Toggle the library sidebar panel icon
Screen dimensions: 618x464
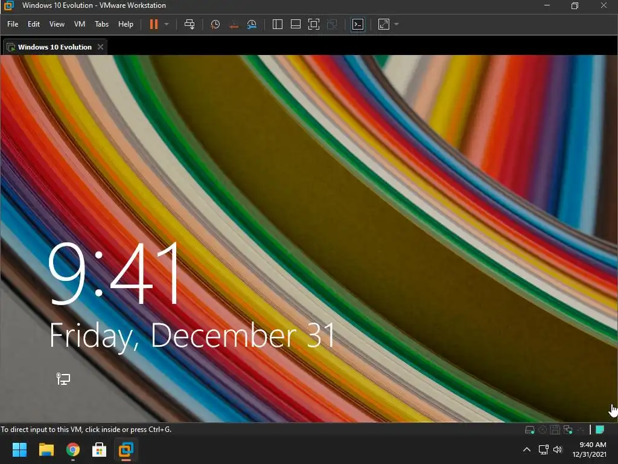(x=278, y=24)
